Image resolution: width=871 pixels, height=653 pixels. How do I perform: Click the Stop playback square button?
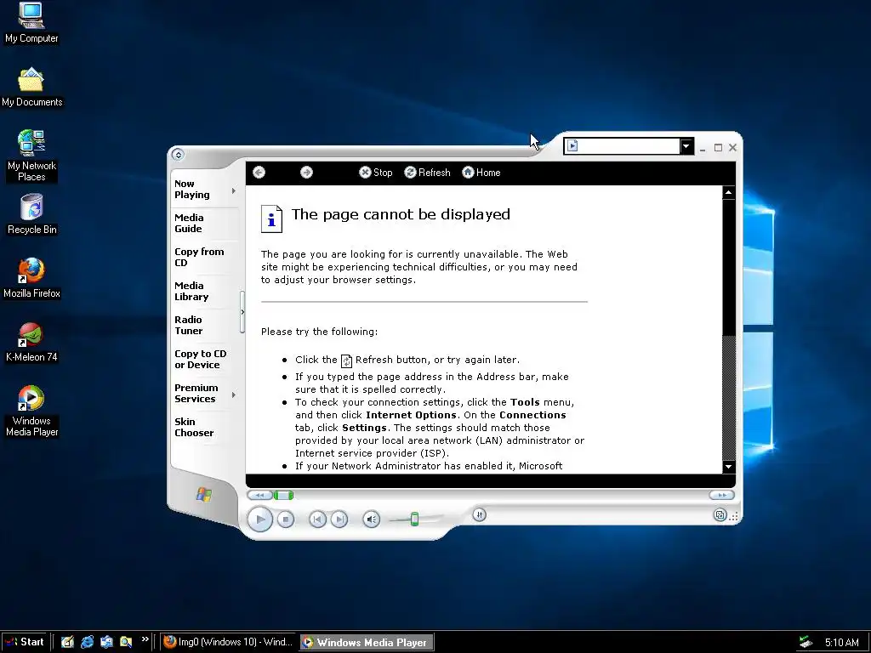pyautogui.click(x=286, y=520)
